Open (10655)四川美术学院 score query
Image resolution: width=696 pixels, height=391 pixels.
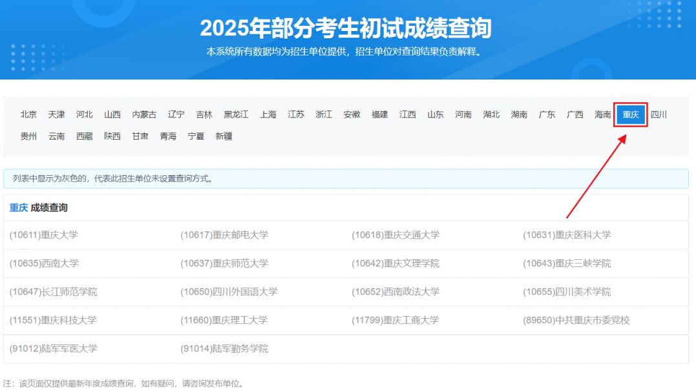click(x=567, y=291)
